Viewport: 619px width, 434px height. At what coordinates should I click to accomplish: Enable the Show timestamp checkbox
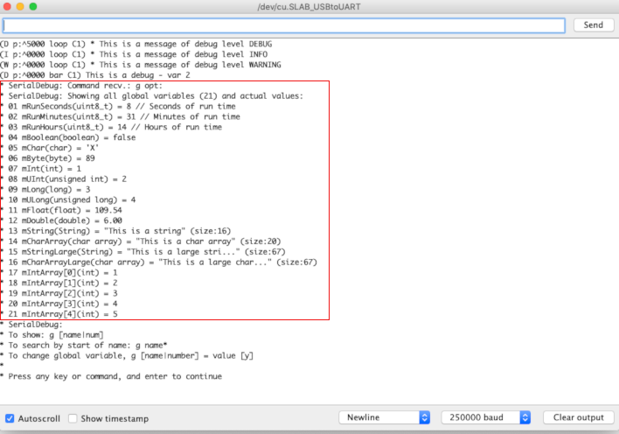73,418
